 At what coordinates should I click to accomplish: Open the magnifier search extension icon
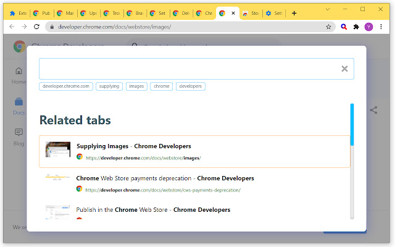344,27
